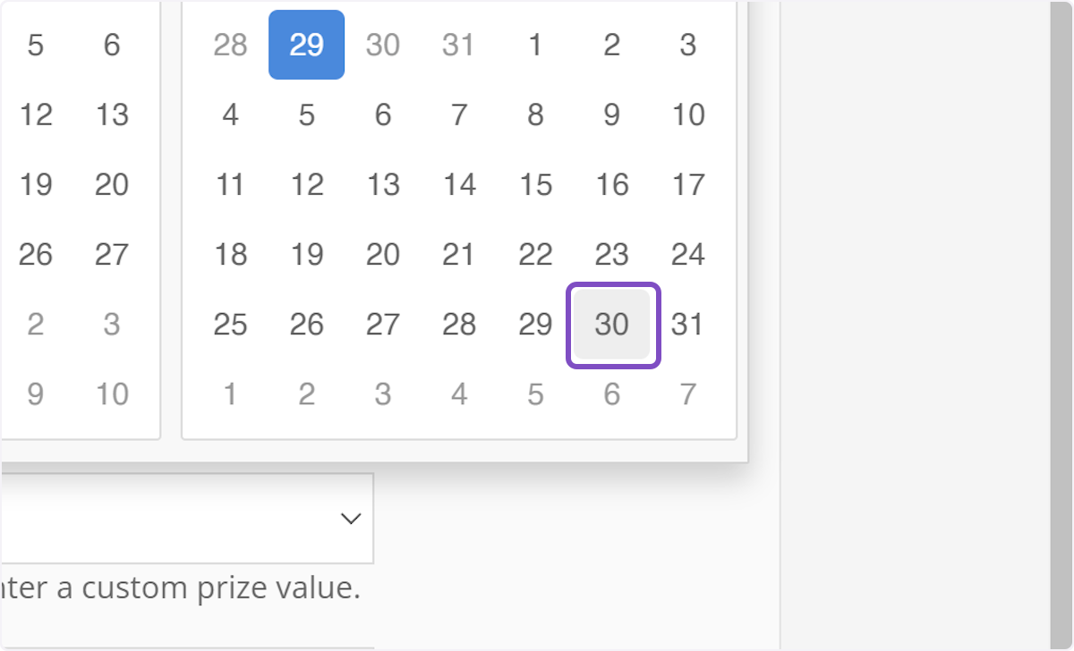Select the highlighted date 30
The width and height of the screenshot is (1074, 651).
[612, 325]
